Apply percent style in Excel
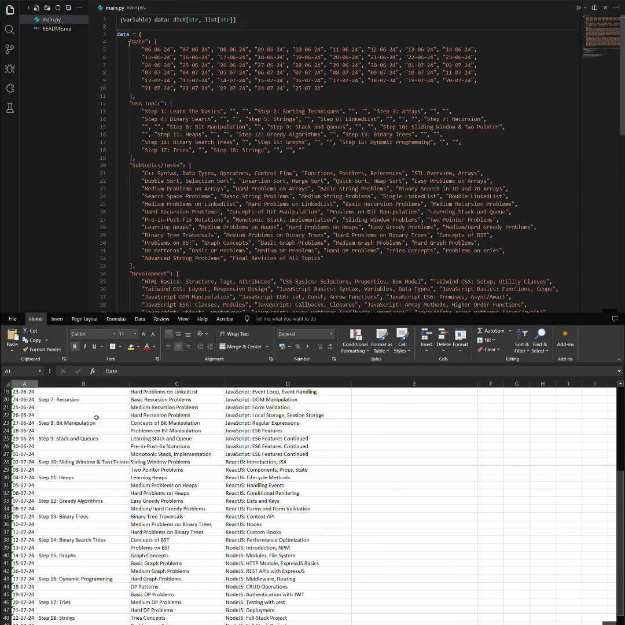Viewport: 625px width, 625px height. click(298, 347)
